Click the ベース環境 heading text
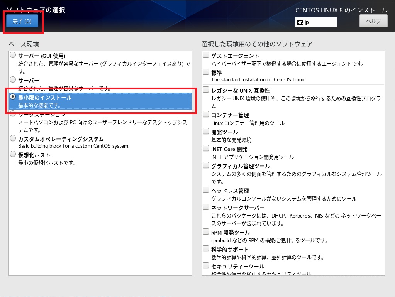The height and width of the screenshot is (297, 395). 24,44
